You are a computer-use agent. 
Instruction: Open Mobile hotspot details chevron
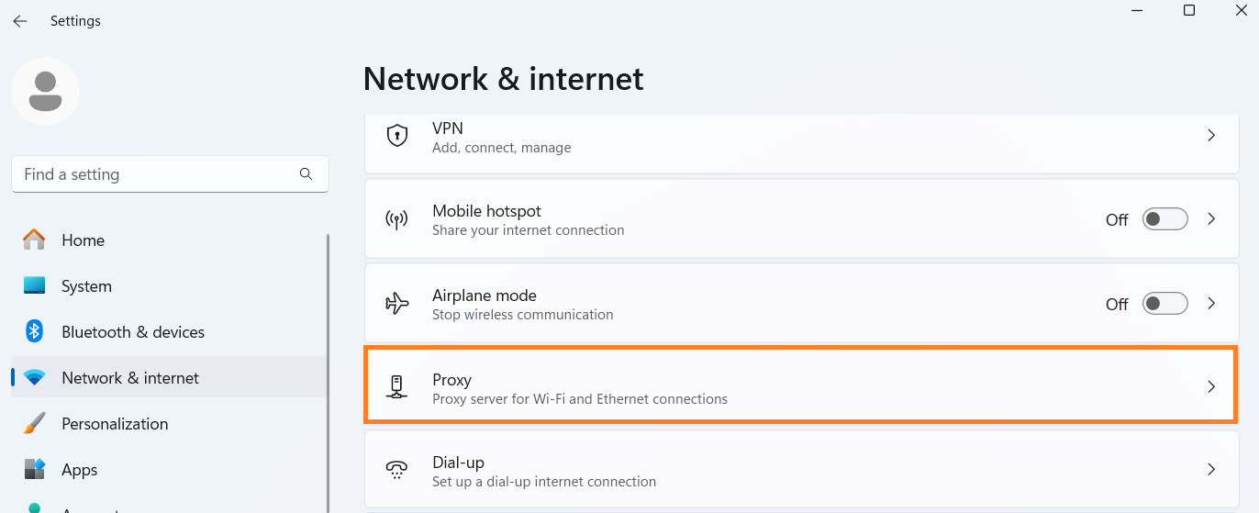point(1211,219)
